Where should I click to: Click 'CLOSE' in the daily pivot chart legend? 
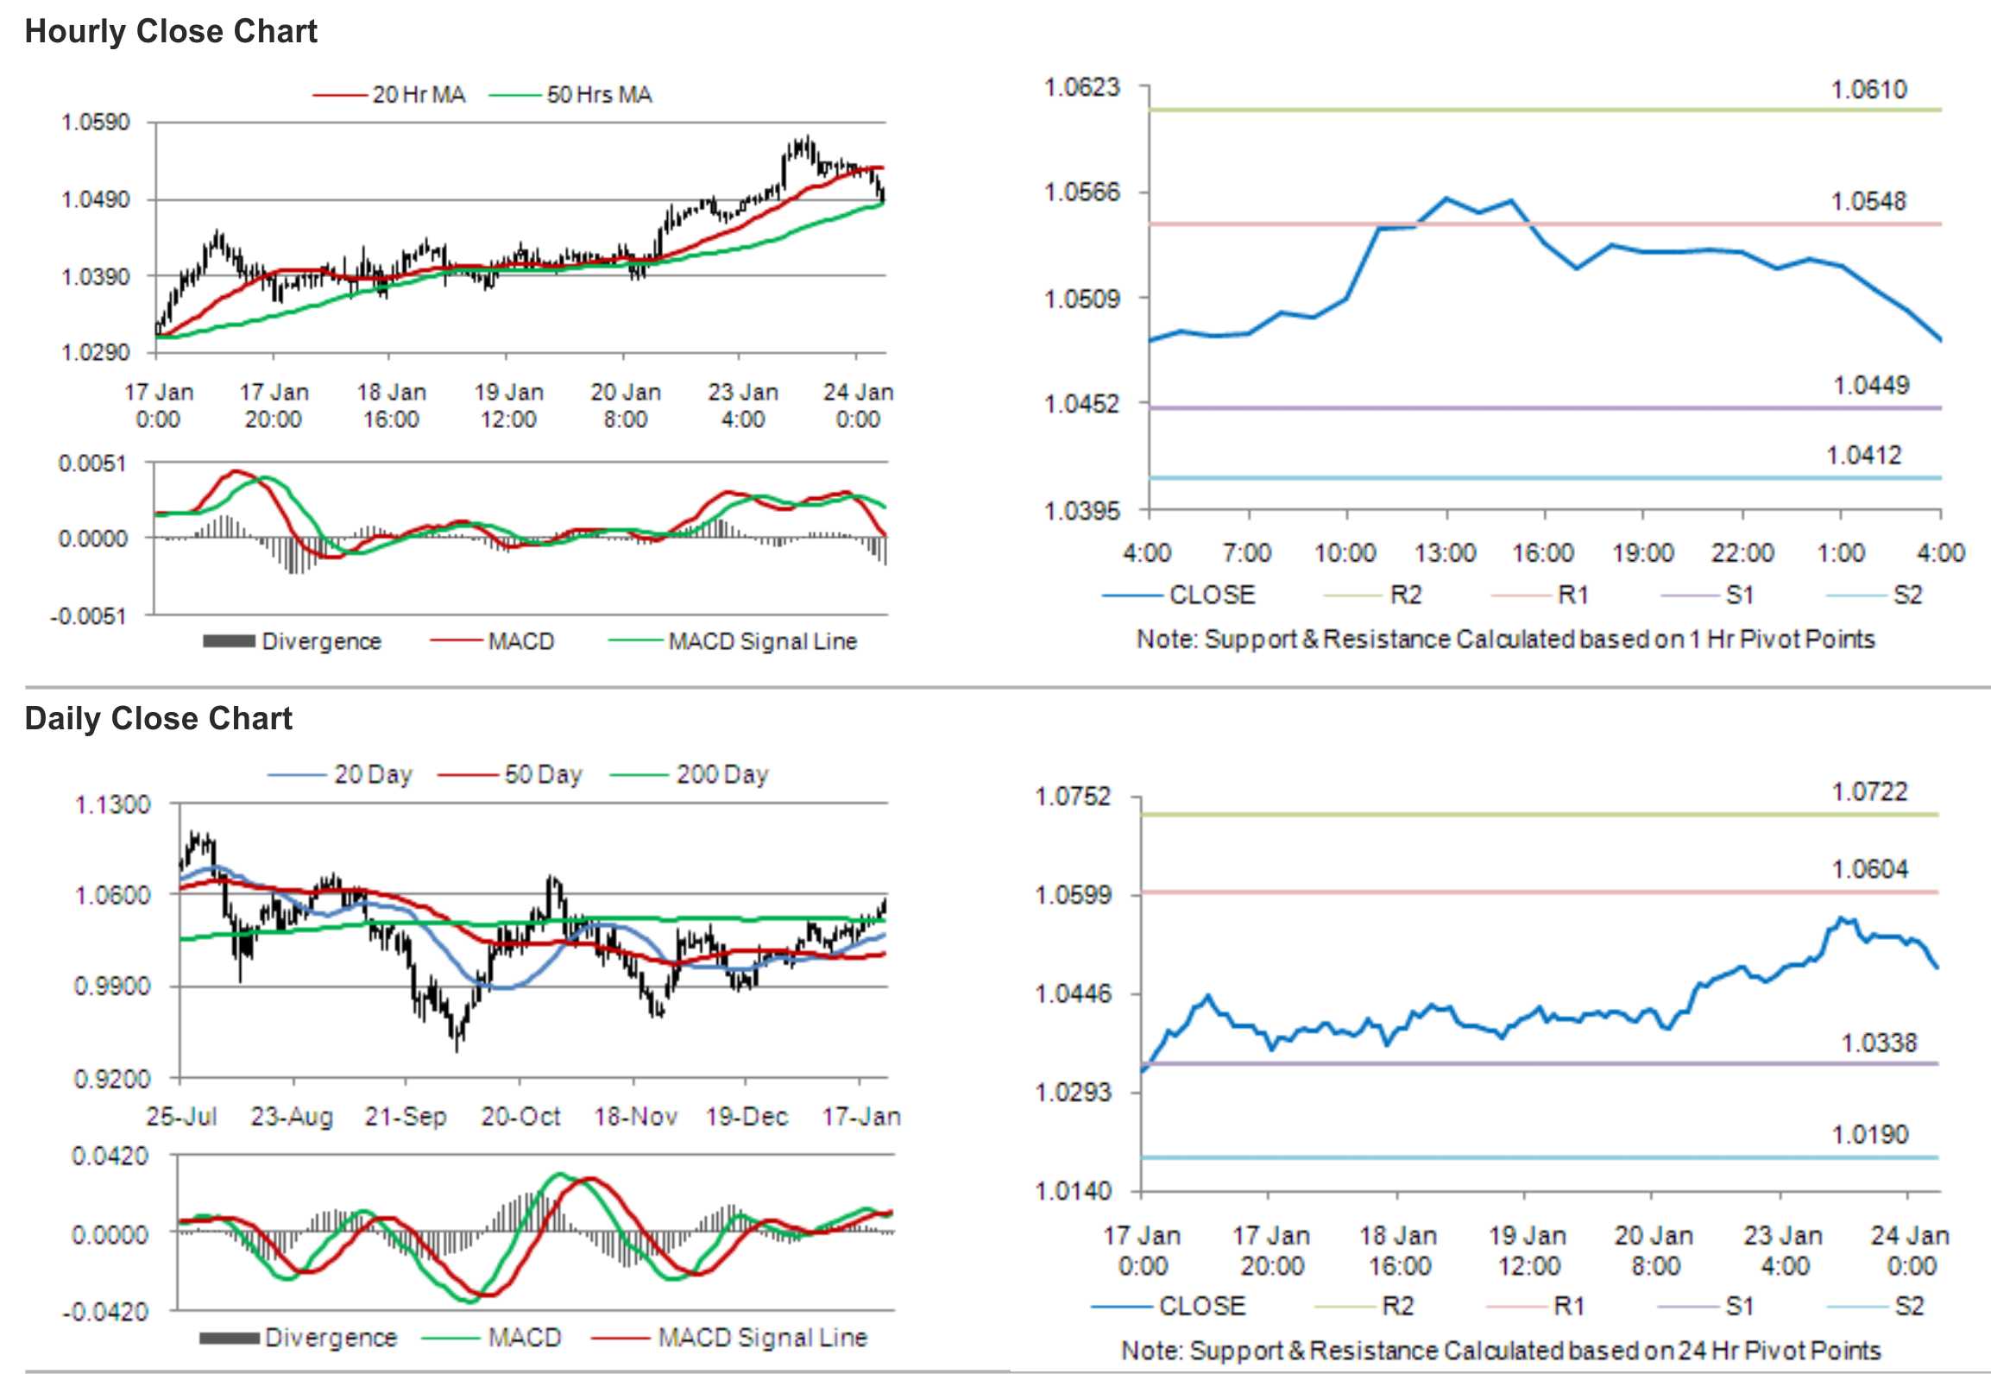[x=1202, y=1306]
